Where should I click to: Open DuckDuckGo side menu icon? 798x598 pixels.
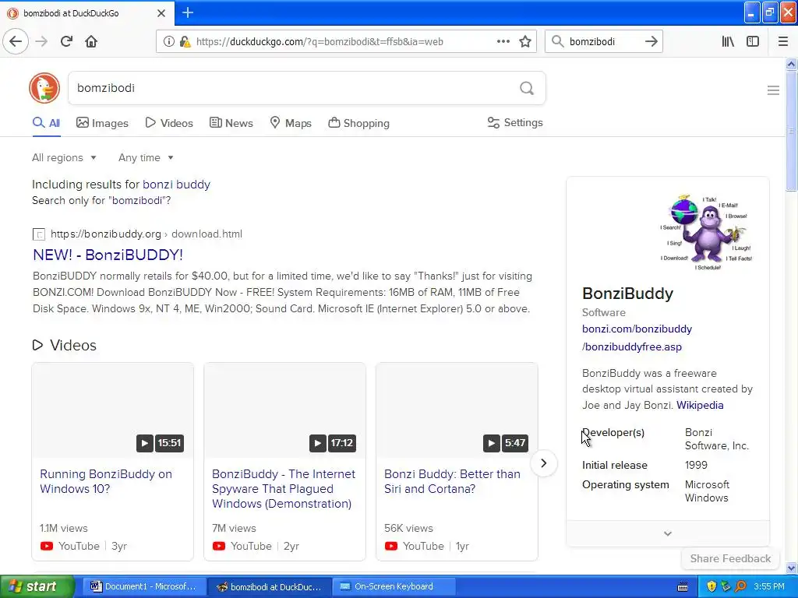tap(773, 90)
